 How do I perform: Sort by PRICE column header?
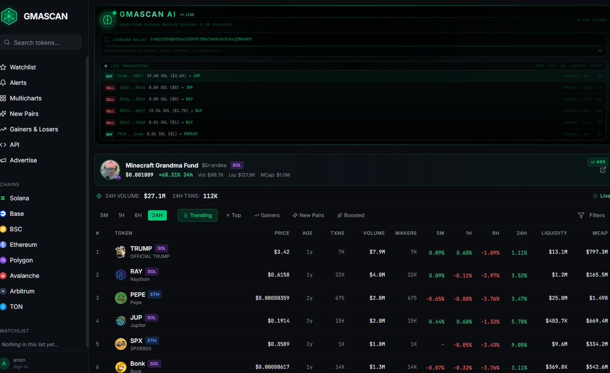coord(282,233)
